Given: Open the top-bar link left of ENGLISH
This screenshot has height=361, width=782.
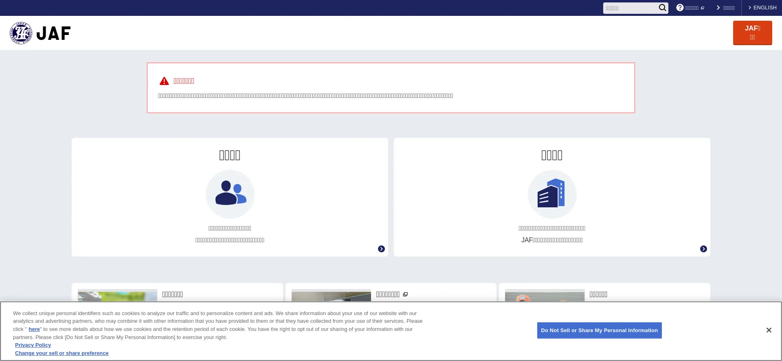Looking at the screenshot, I should 726,8.
